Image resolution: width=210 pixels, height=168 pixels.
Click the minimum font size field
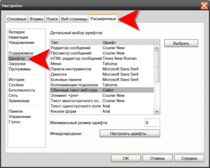point(152,123)
